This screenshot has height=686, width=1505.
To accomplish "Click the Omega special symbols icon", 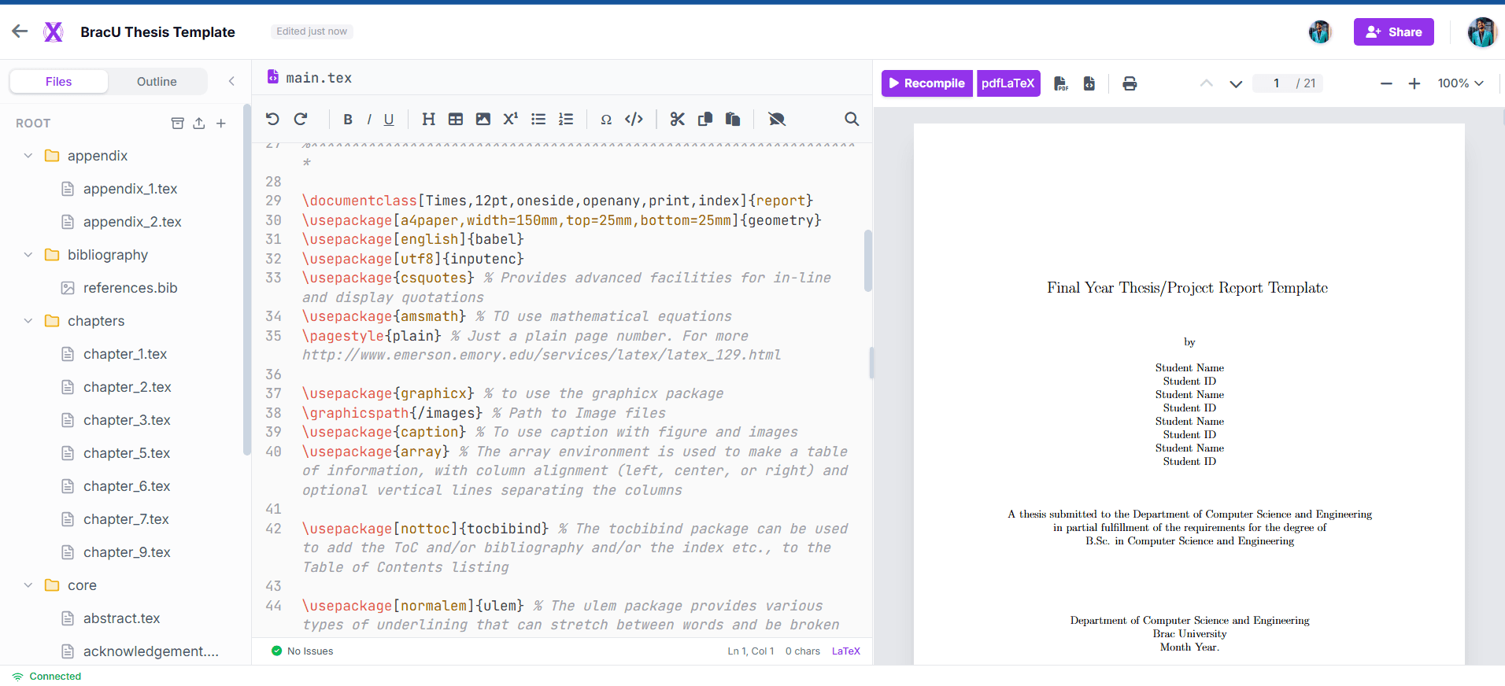I will (x=606, y=119).
